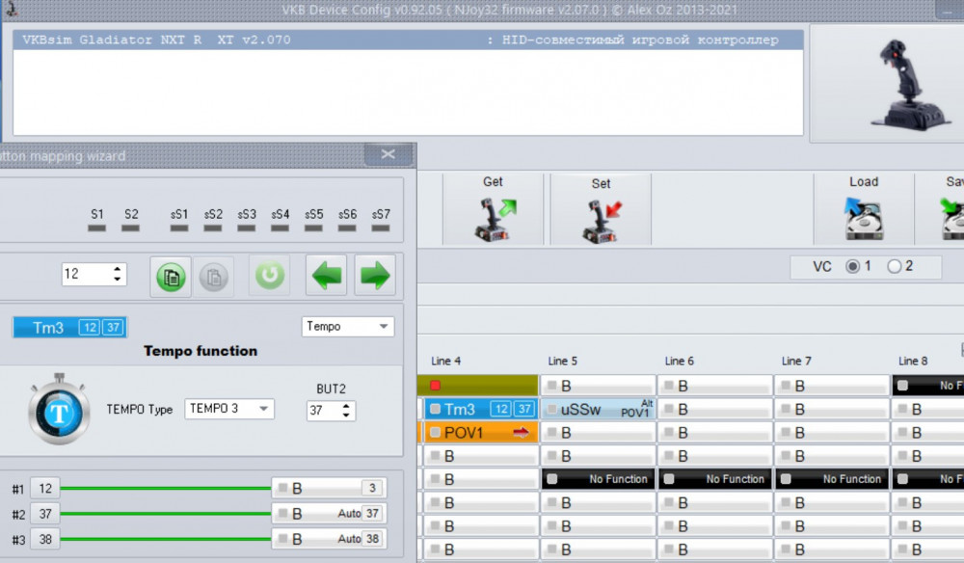Click the sS4 subshift indicator

click(280, 228)
